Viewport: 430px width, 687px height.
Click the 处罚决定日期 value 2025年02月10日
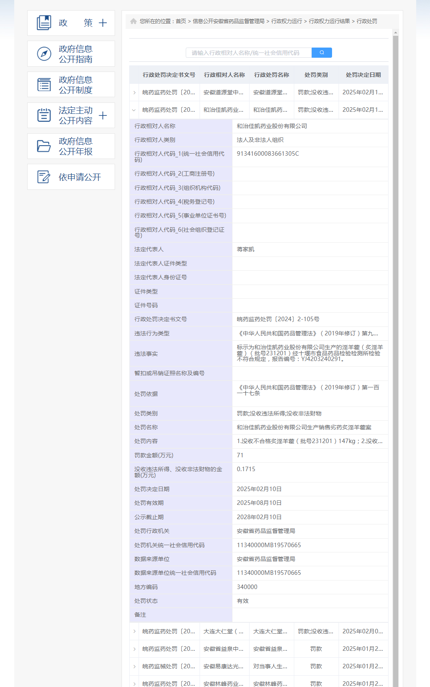259,489
